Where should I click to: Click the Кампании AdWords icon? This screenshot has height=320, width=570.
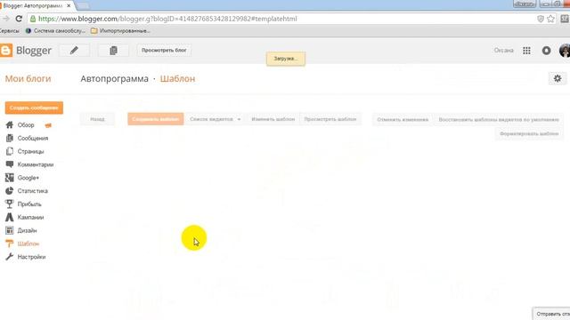(x=10, y=217)
